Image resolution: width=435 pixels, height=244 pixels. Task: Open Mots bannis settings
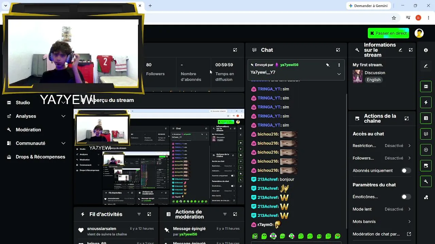click(382, 222)
